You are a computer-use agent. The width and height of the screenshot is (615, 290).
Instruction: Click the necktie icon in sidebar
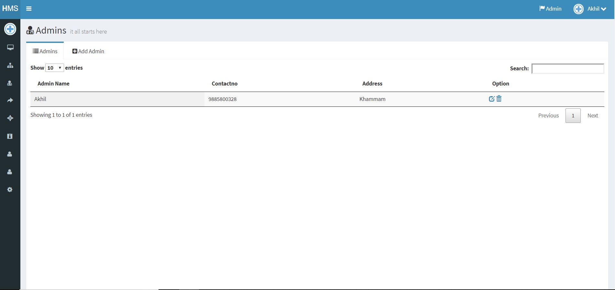[10, 136]
